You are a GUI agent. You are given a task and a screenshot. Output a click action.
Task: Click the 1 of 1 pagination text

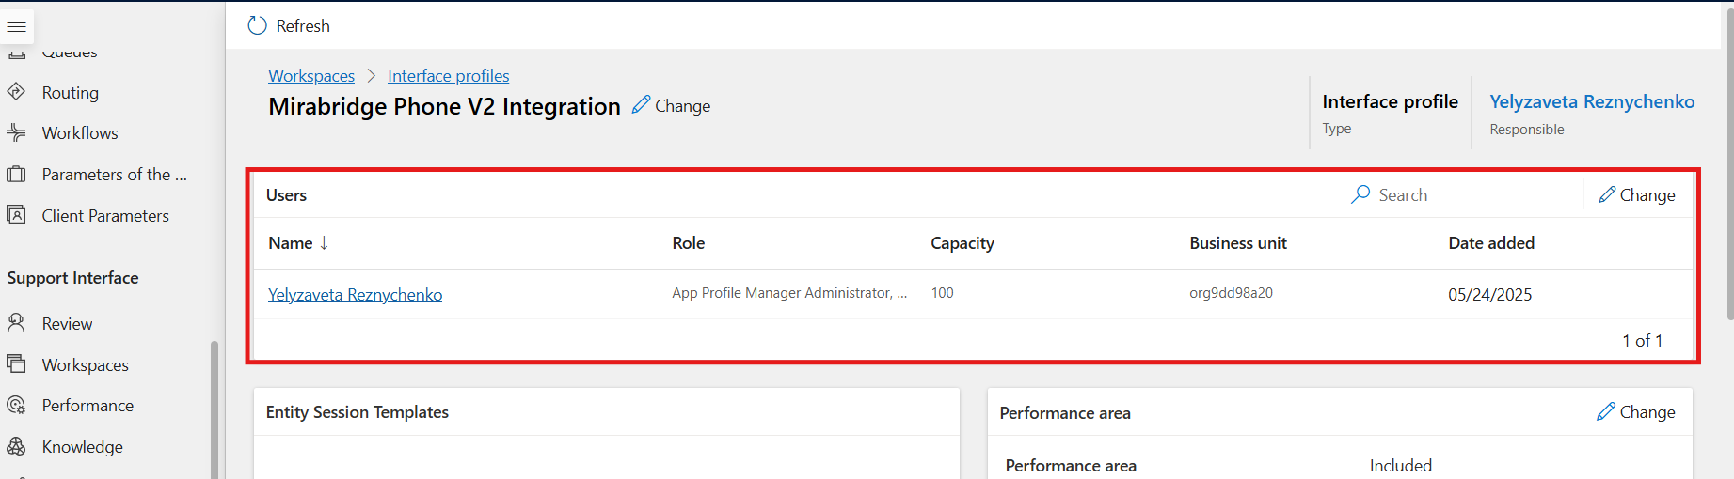1642,340
